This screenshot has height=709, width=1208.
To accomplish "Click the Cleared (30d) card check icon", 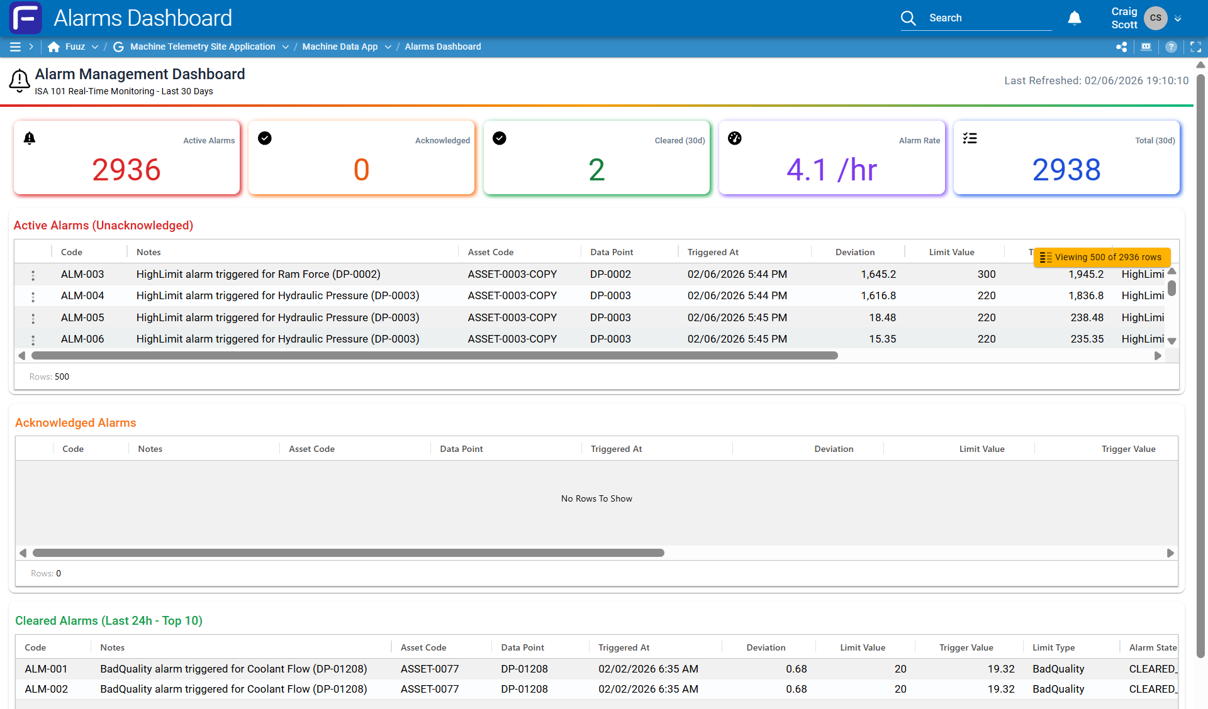I will click(x=500, y=138).
